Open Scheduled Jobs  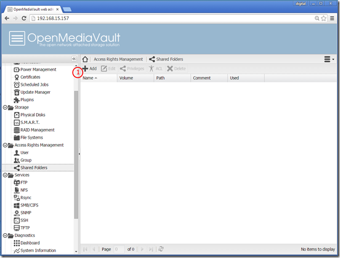click(x=31, y=85)
